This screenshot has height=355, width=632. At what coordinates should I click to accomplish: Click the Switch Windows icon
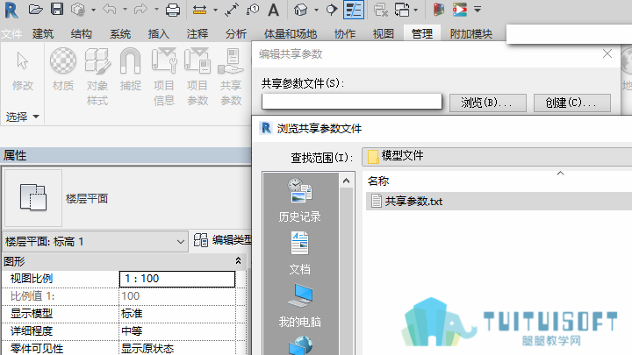pos(402,10)
